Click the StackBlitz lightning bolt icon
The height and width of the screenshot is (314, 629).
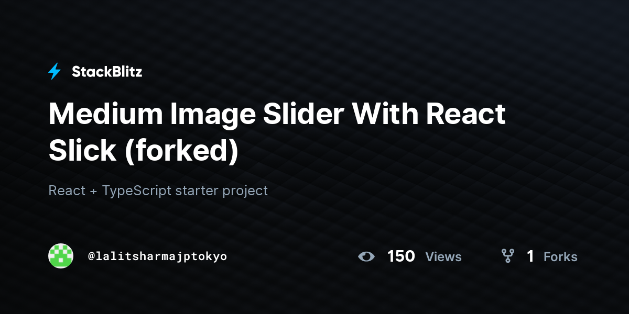pos(55,72)
